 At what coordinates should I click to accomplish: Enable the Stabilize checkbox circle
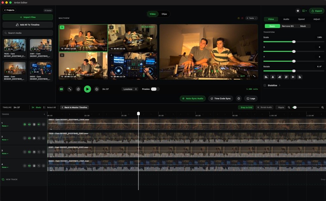pos(265,85)
